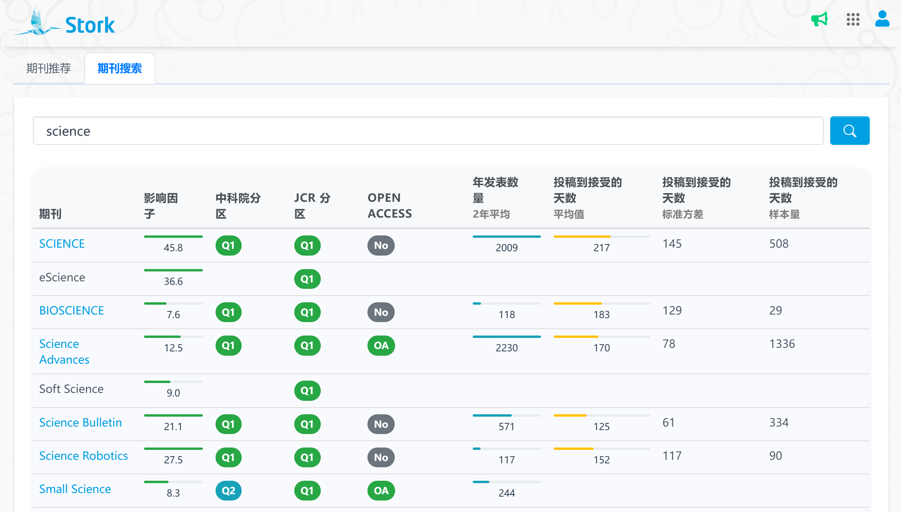
Task: Open the SCIENCE journal link
Action: 62,244
